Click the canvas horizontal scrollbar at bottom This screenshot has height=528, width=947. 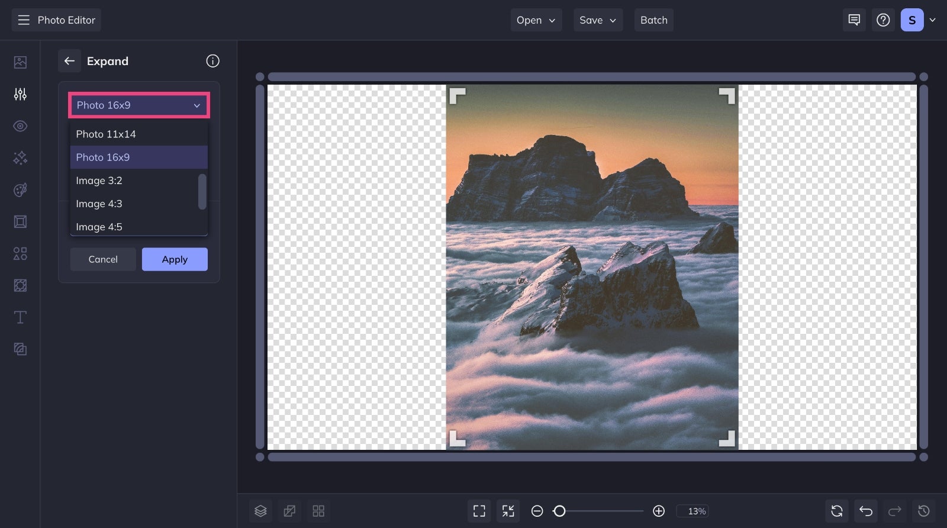[x=592, y=457]
